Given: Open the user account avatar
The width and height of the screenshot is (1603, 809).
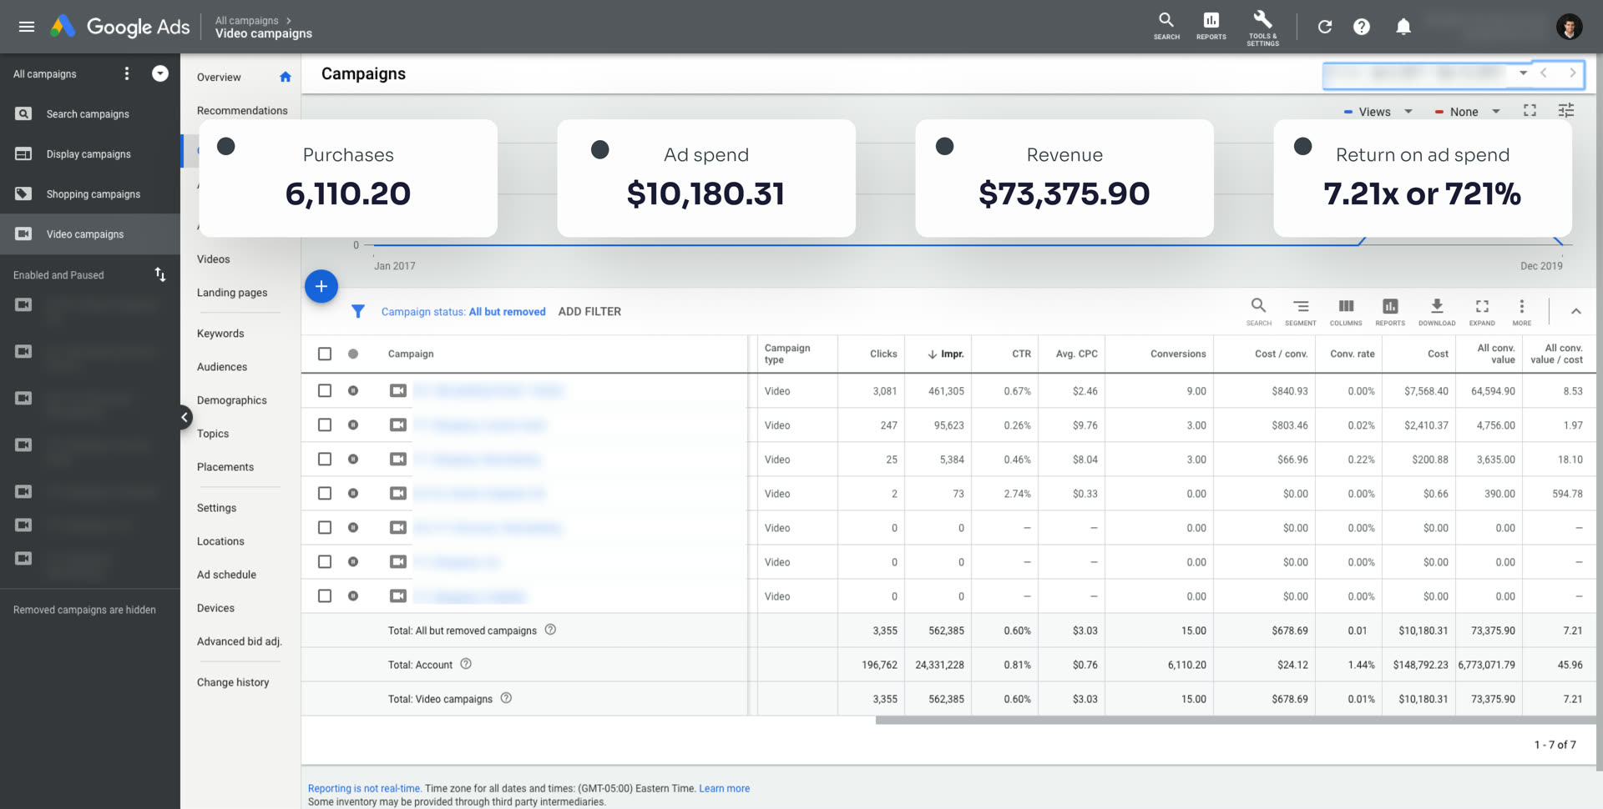Looking at the screenshot, I should [x=1569, y=27].
